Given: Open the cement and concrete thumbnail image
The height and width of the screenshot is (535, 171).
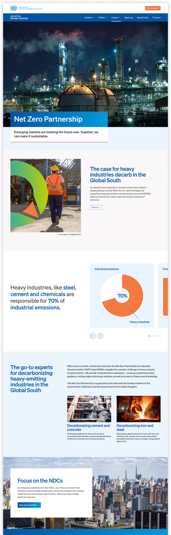Looking at the screenshot, I should (89, 409).
